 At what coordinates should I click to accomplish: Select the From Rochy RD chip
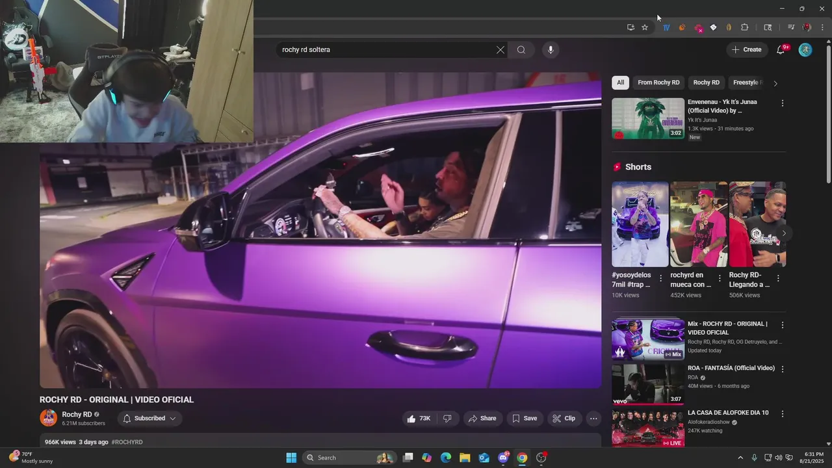pyautogui.click(x=658, y=83)
